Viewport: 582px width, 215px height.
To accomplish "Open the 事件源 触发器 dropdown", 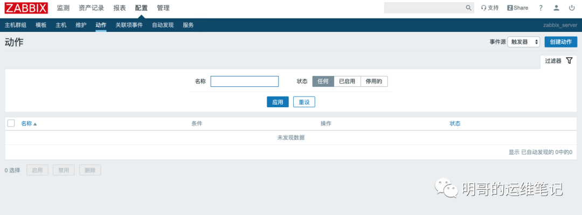I will pyautogui.click(x=524, y=42).
